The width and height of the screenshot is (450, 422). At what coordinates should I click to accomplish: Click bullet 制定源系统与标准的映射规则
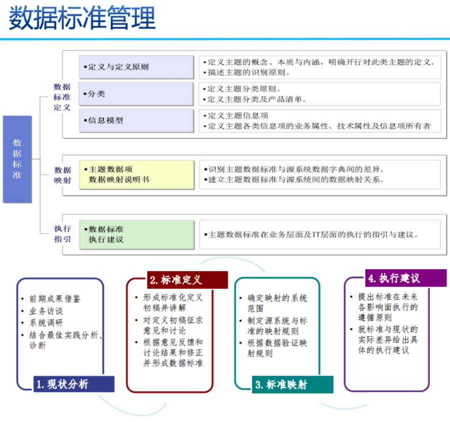click(277, 326)
